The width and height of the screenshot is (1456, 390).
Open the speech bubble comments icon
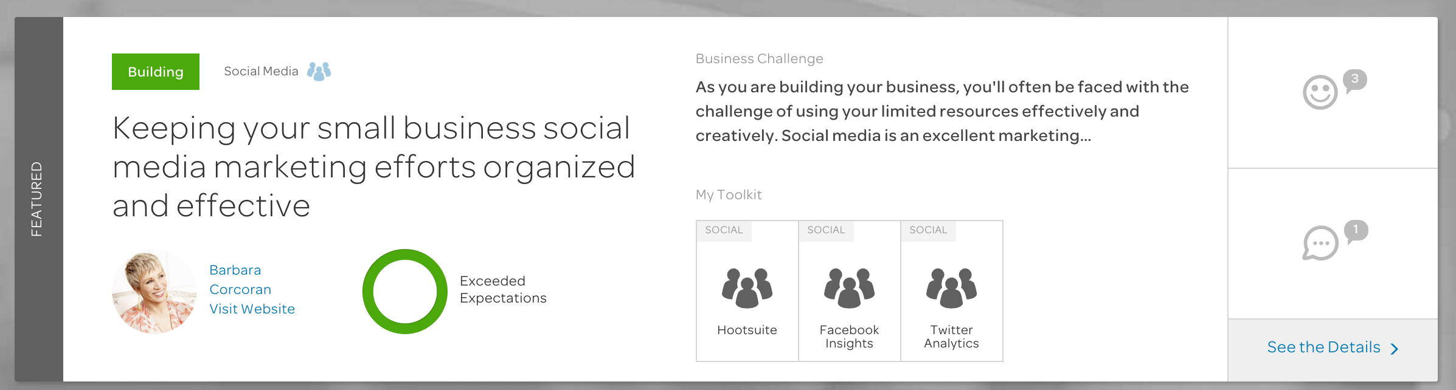point(1320,243)
